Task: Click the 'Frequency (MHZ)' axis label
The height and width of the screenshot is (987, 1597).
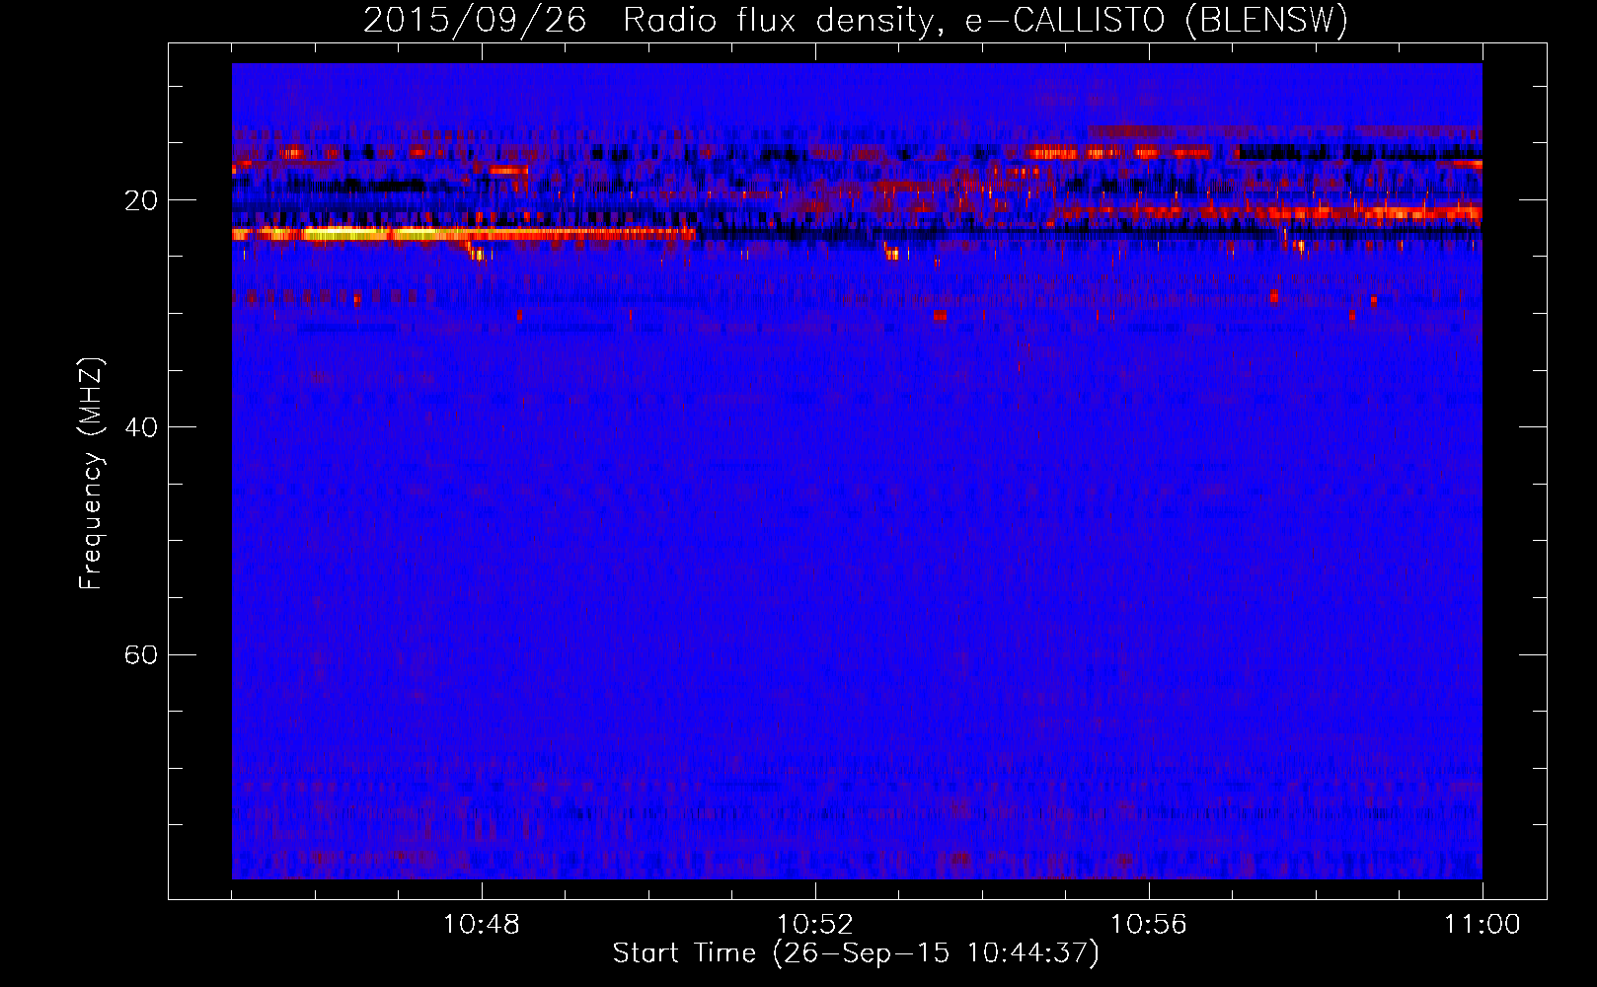Action: pos(91,474)
